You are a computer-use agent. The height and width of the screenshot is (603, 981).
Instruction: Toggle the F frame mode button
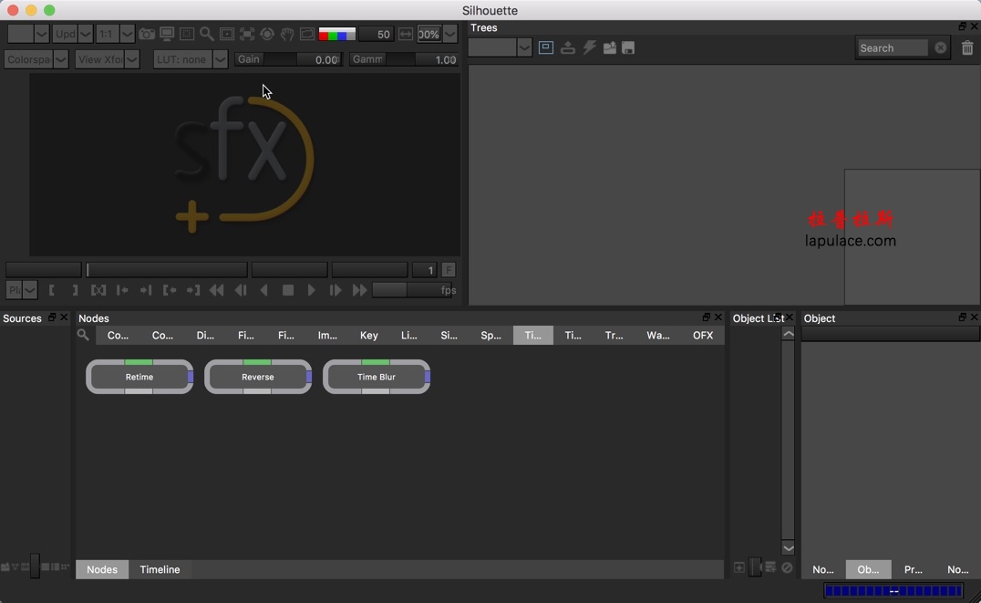pyautogui.click(x=449, y=270)
